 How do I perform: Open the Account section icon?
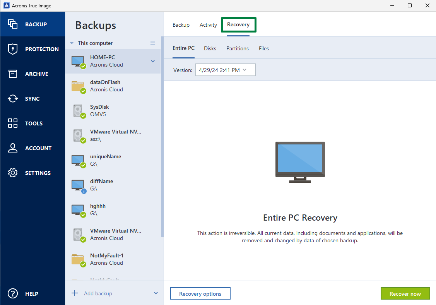[x=12, y=148]
